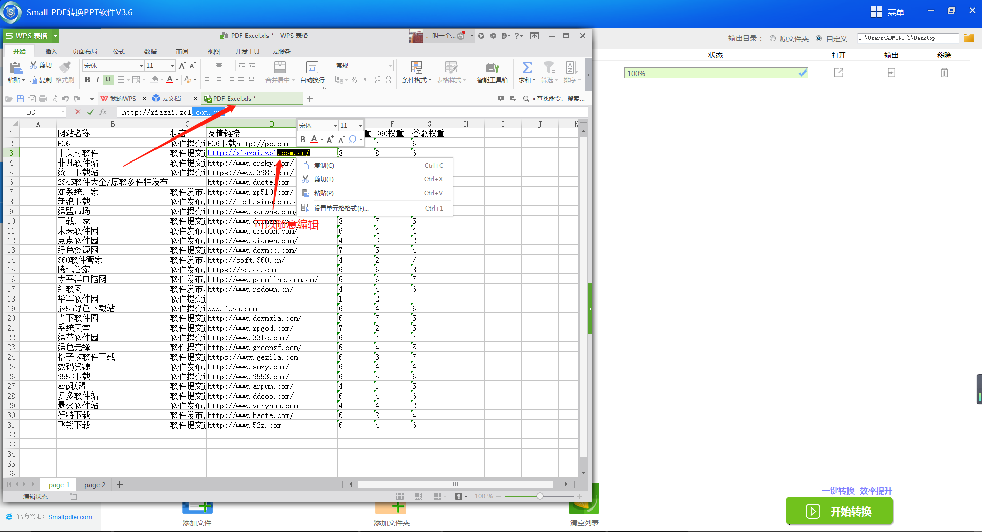
Task: Click the fx insert function icon
Action: (x=103, y=112)
